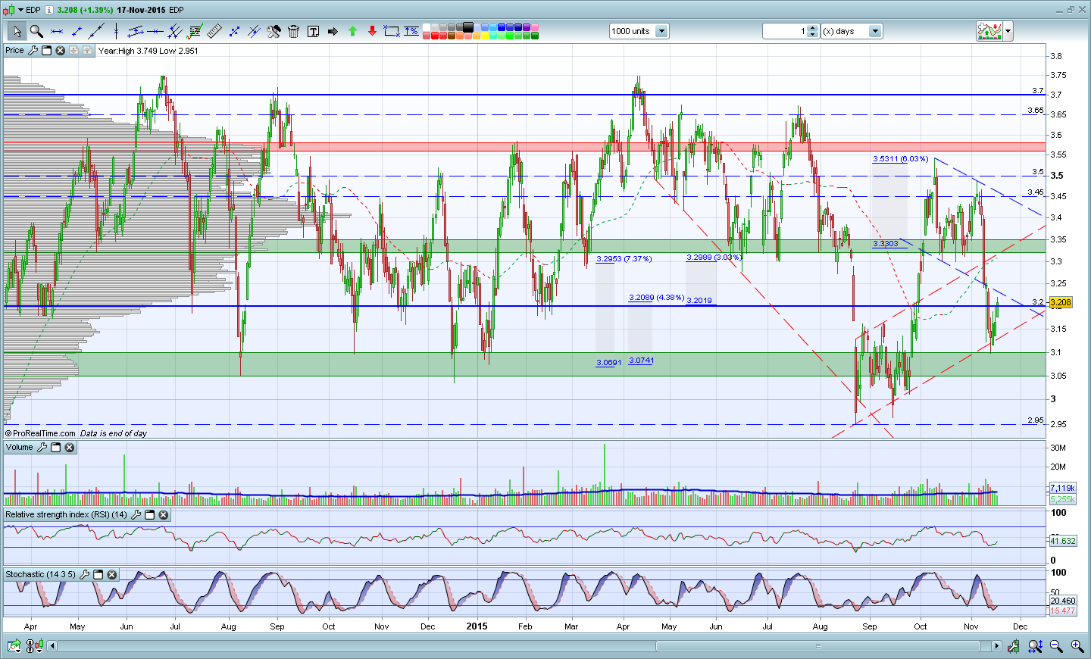This screenshot has width=1091, height=659.
Task: Open Price panel wrench settings
Action: (33, 51)
